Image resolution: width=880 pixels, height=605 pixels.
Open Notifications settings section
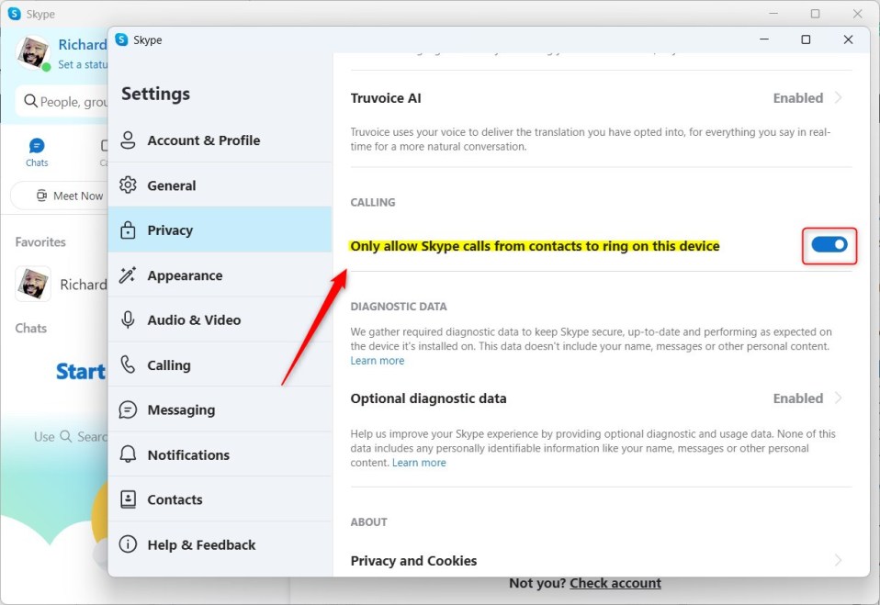coord(220,454)
